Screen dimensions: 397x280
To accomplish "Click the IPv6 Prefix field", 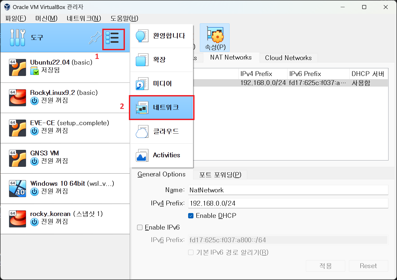I will (x=288, y=240).
